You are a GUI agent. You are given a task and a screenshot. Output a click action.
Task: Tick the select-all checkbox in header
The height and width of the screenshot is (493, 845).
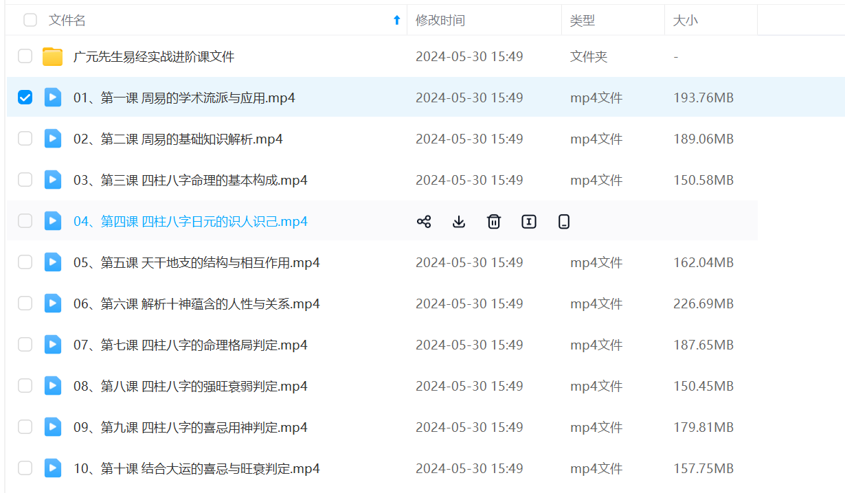click(30, 20)
